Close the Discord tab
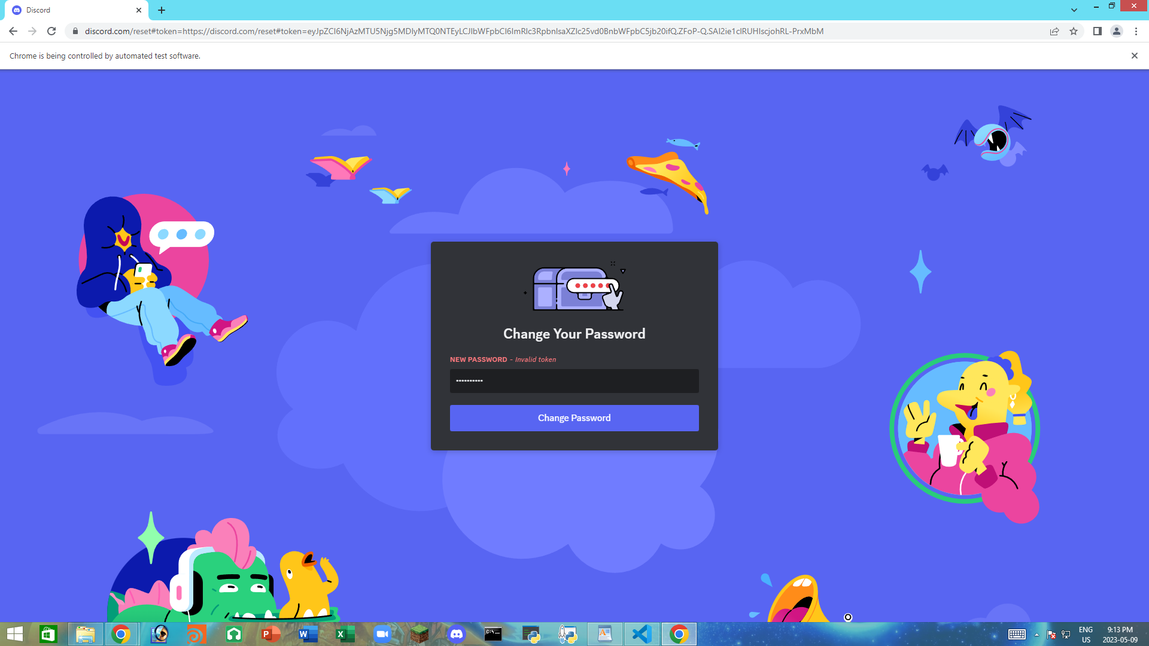The width and height of the screenshot is (1149, 646). [x=139, y=10]
